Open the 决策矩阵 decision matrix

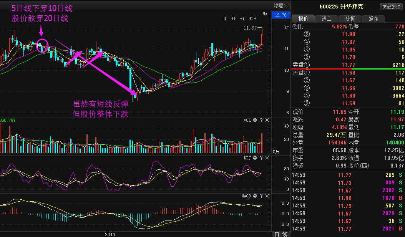[390, 7]
